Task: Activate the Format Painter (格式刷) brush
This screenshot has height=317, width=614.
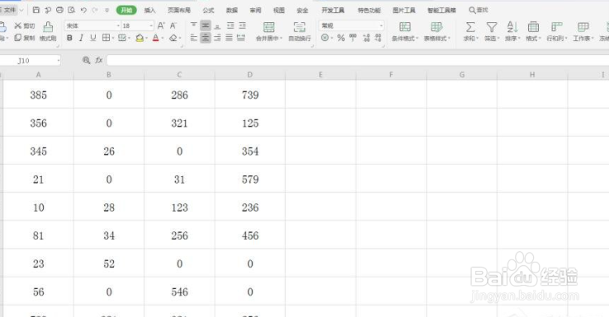Action: 48,31
